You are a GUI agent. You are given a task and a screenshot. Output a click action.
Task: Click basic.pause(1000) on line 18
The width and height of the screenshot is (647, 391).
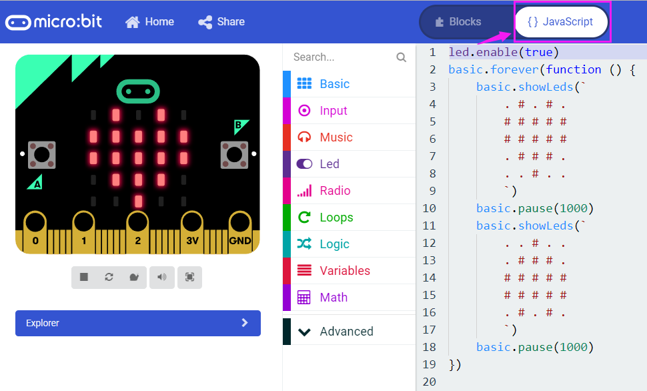[535, 347]
